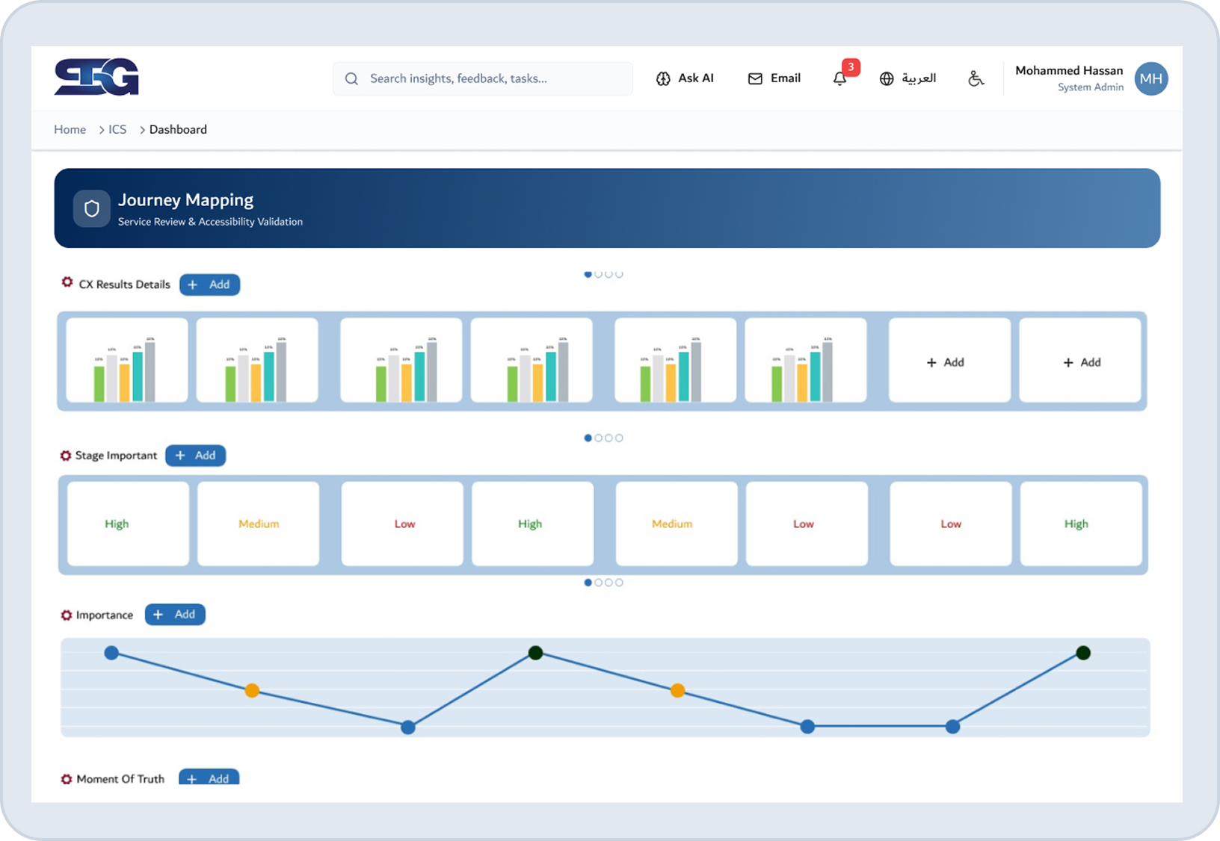Open settings gear beside Moment Of Truth

point(65,778)
